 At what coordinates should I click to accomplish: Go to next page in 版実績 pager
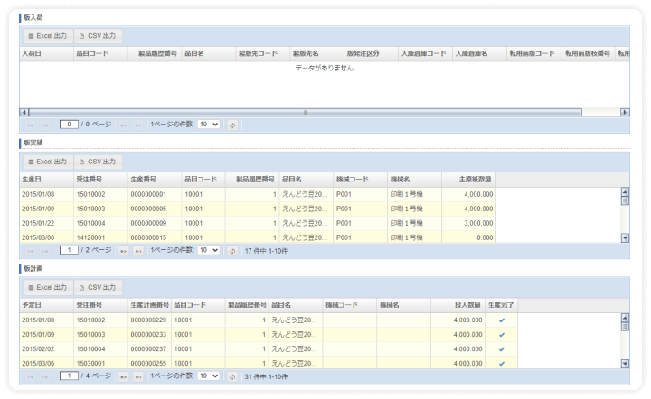124,250
